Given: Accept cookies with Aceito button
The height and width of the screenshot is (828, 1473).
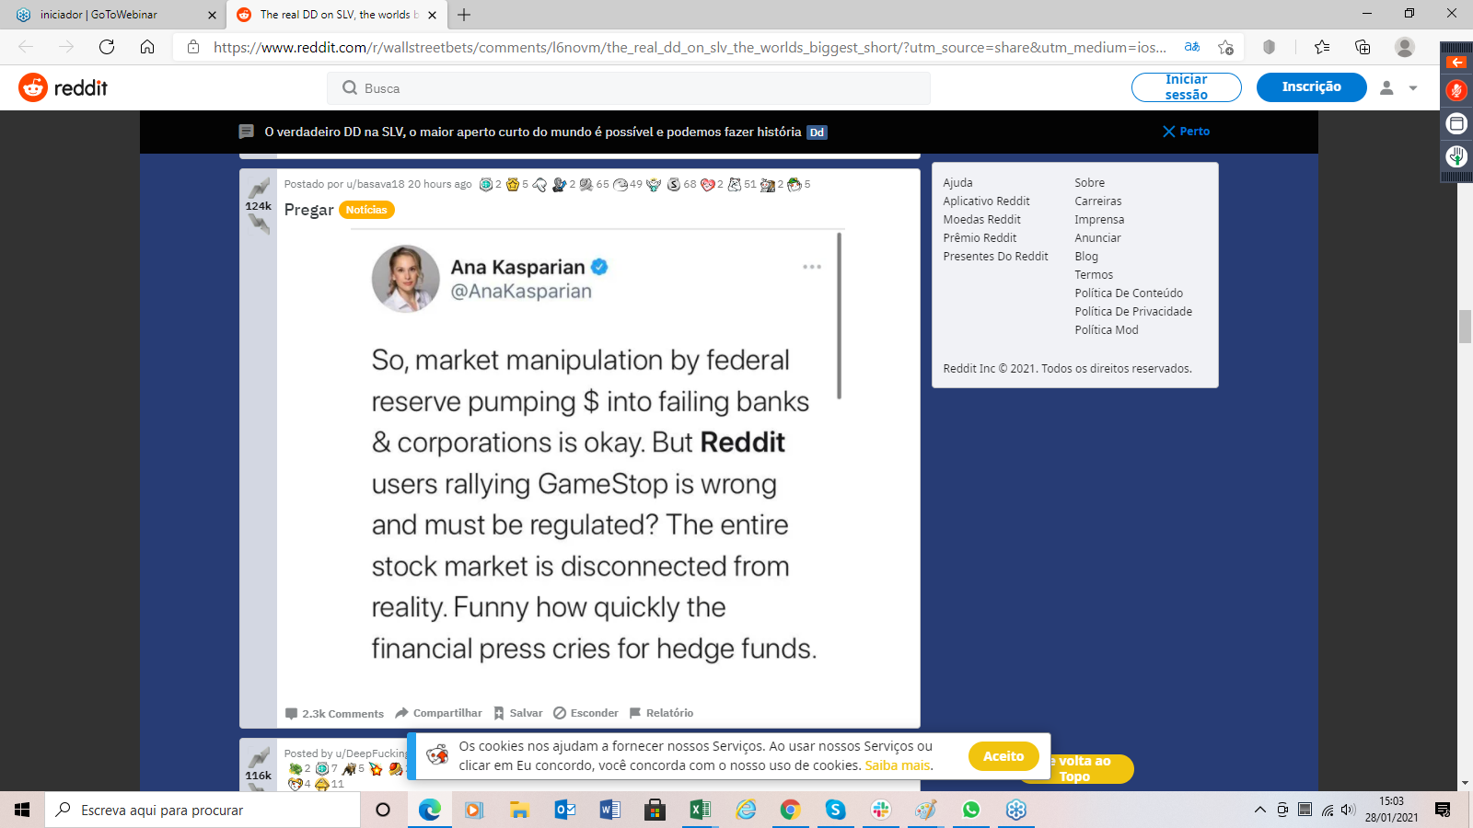Looking at the screenshot, I should point(1003,756).
